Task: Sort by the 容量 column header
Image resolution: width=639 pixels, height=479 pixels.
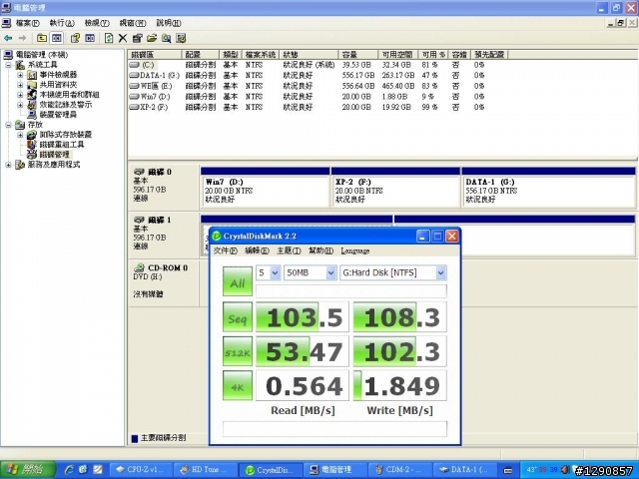Action: pos(357,55)
